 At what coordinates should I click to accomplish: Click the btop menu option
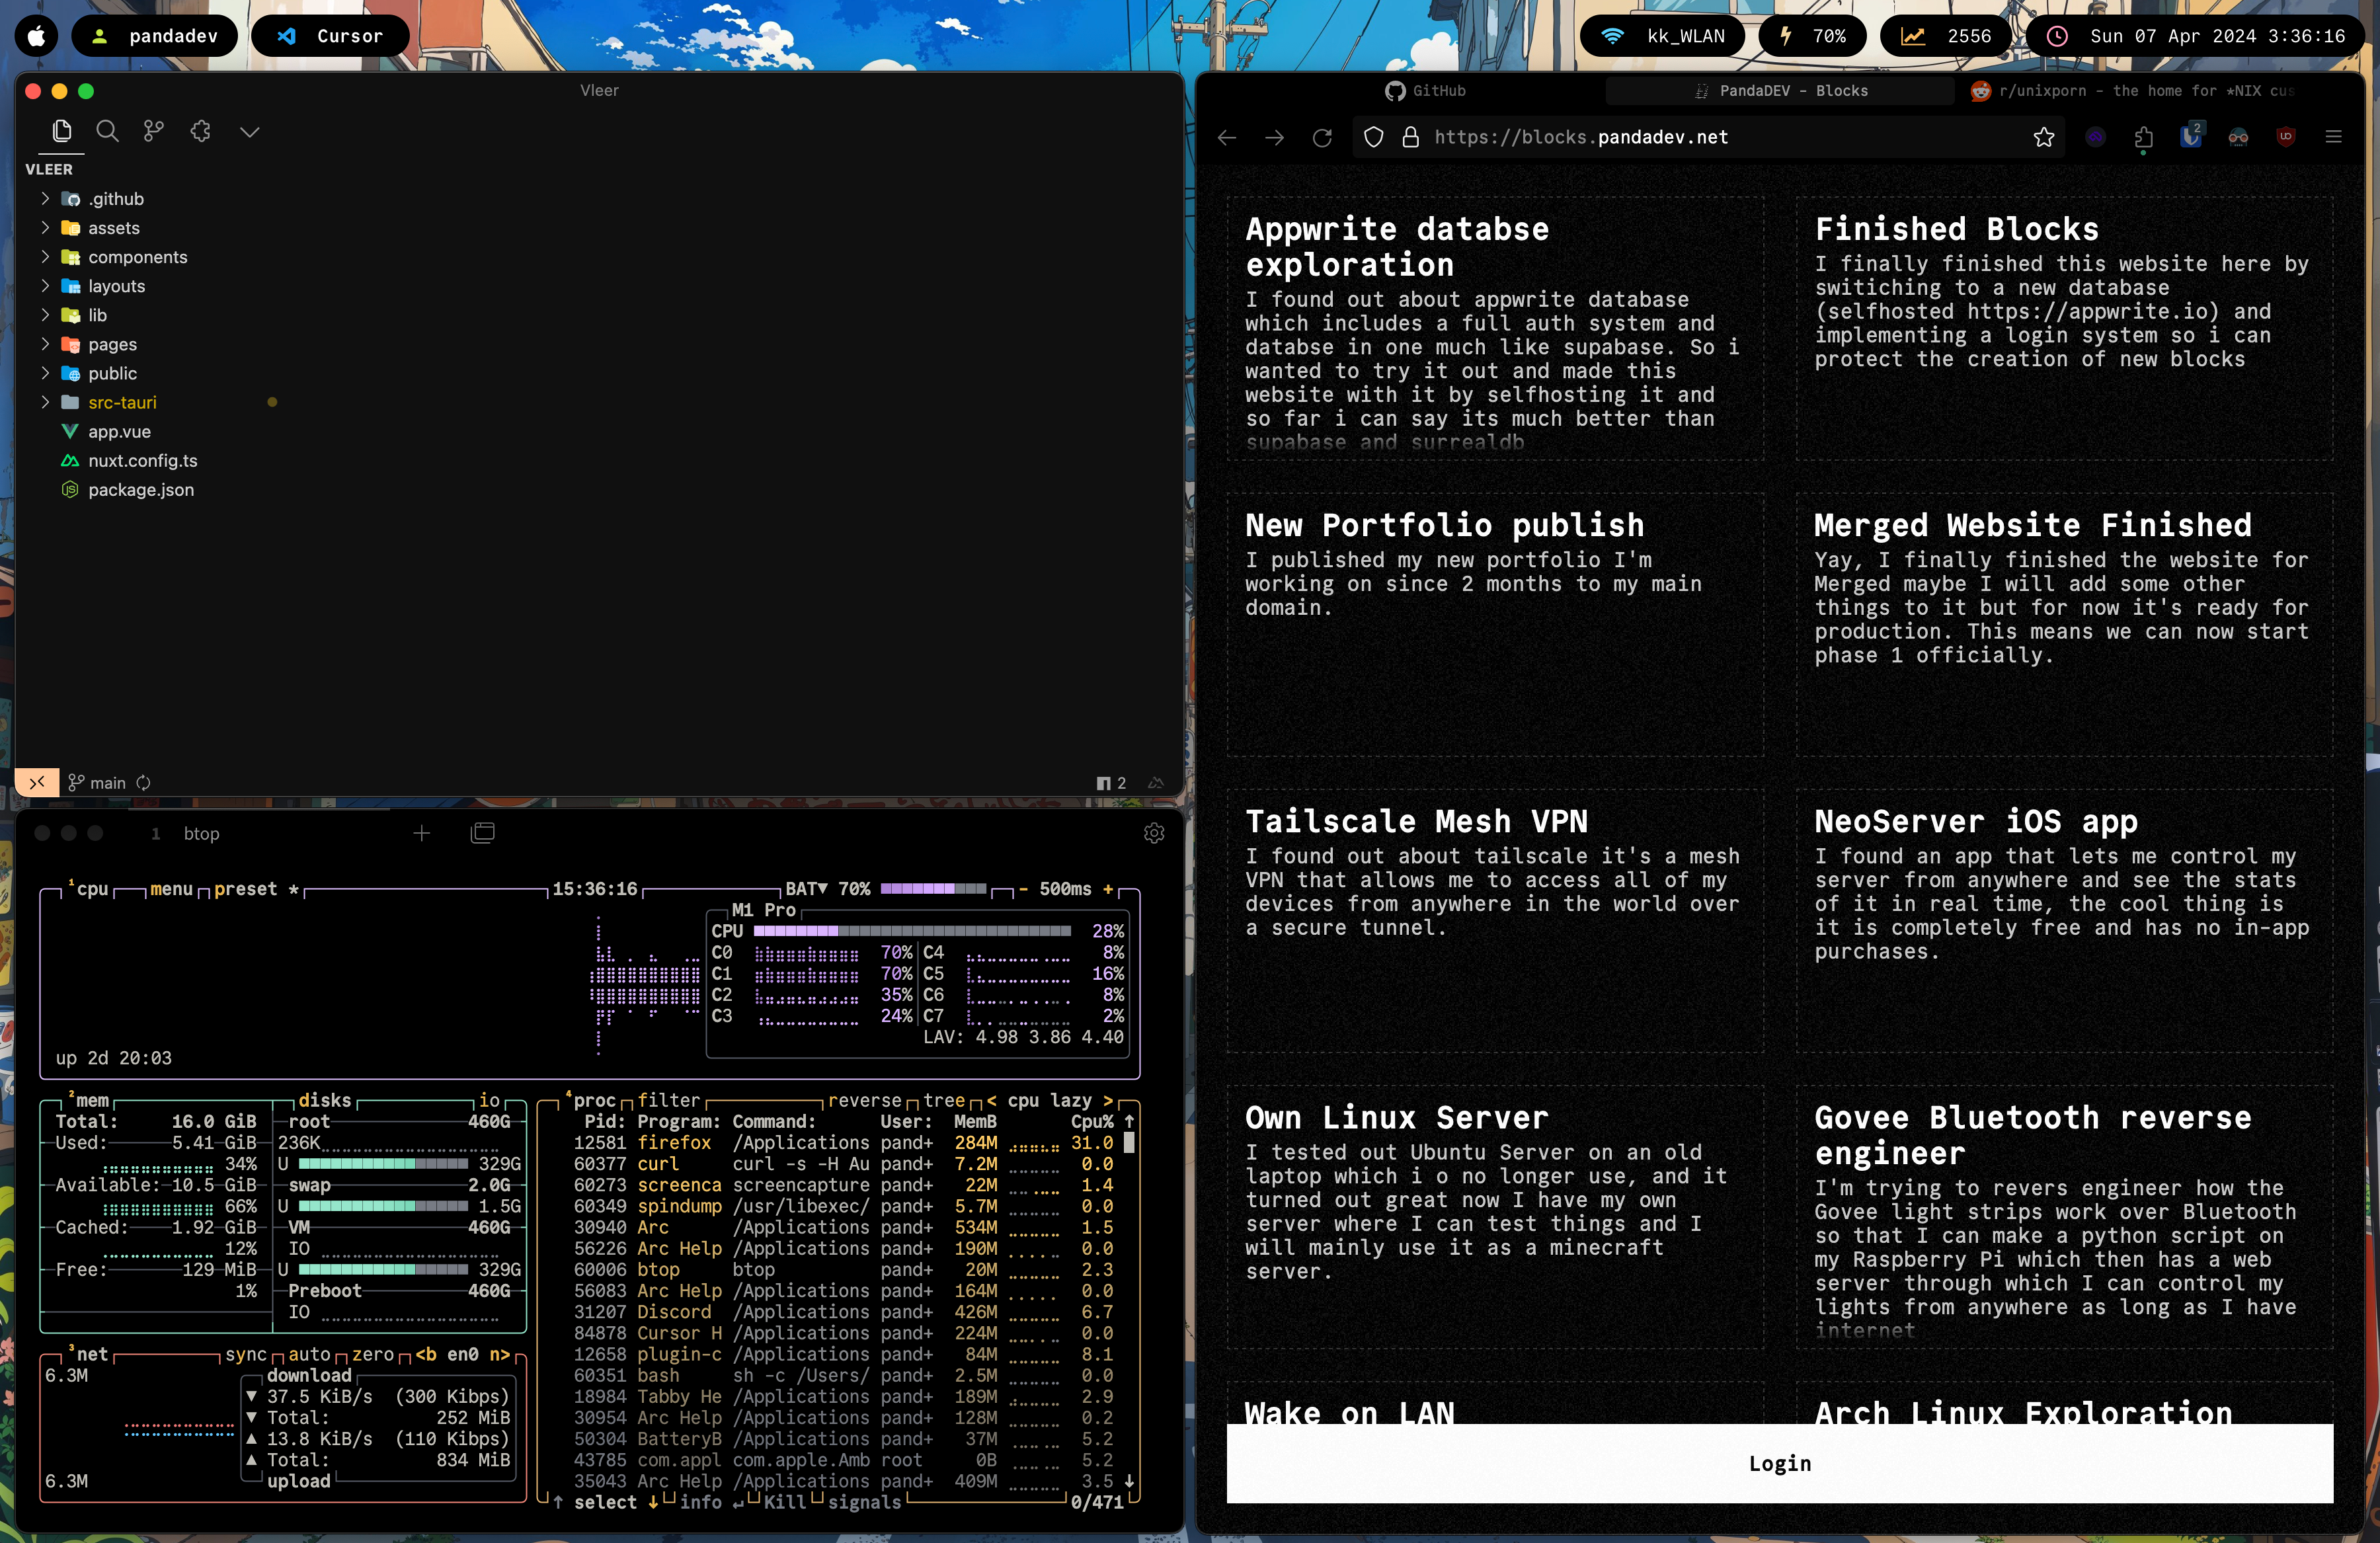171,889
